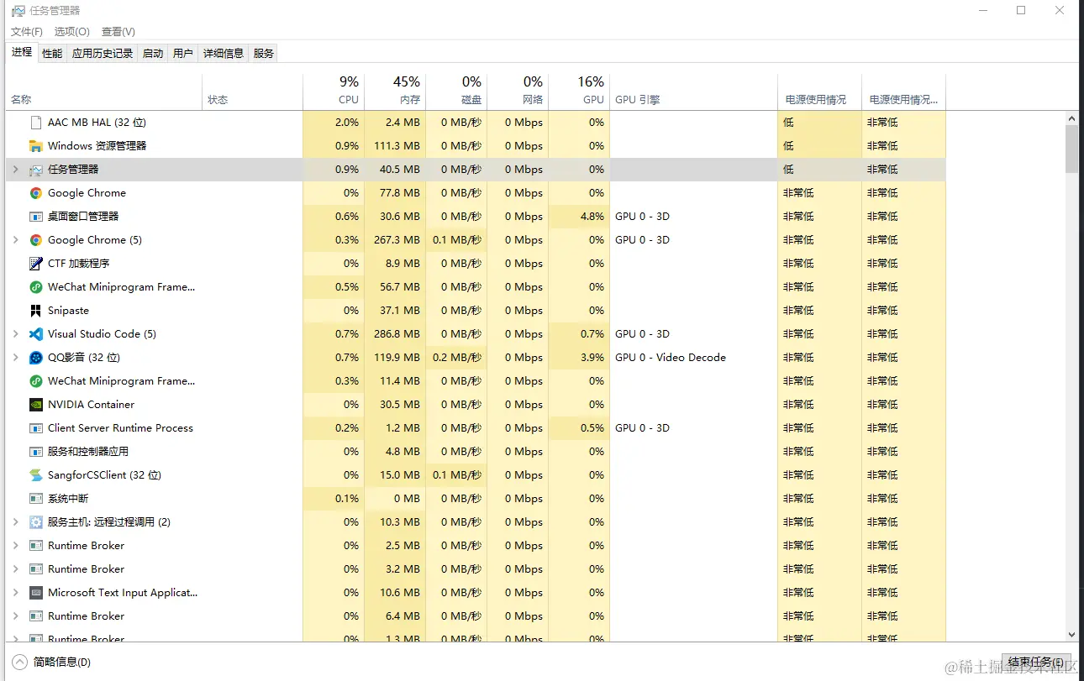Expand the QQ影音 (32 位) process group
1084x681 pixels.
[15, 358]
